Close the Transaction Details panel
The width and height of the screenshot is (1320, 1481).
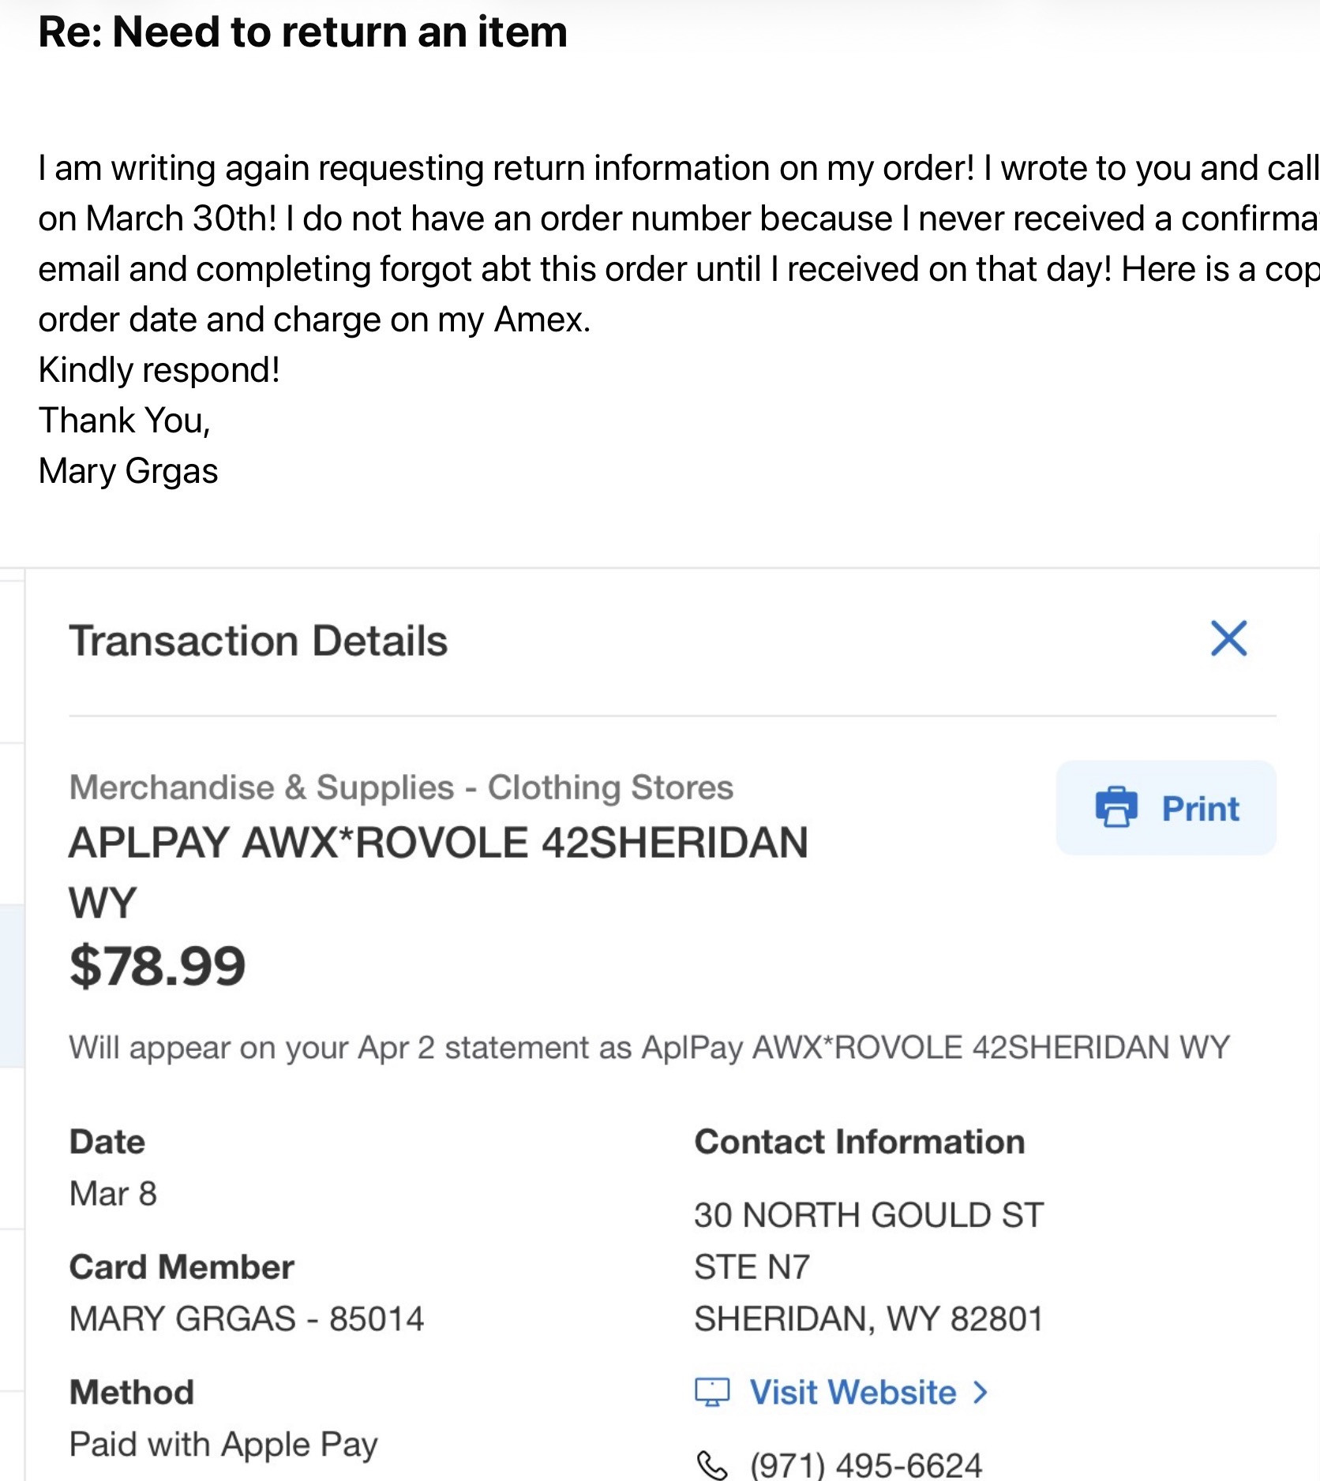pos(1228,638)
